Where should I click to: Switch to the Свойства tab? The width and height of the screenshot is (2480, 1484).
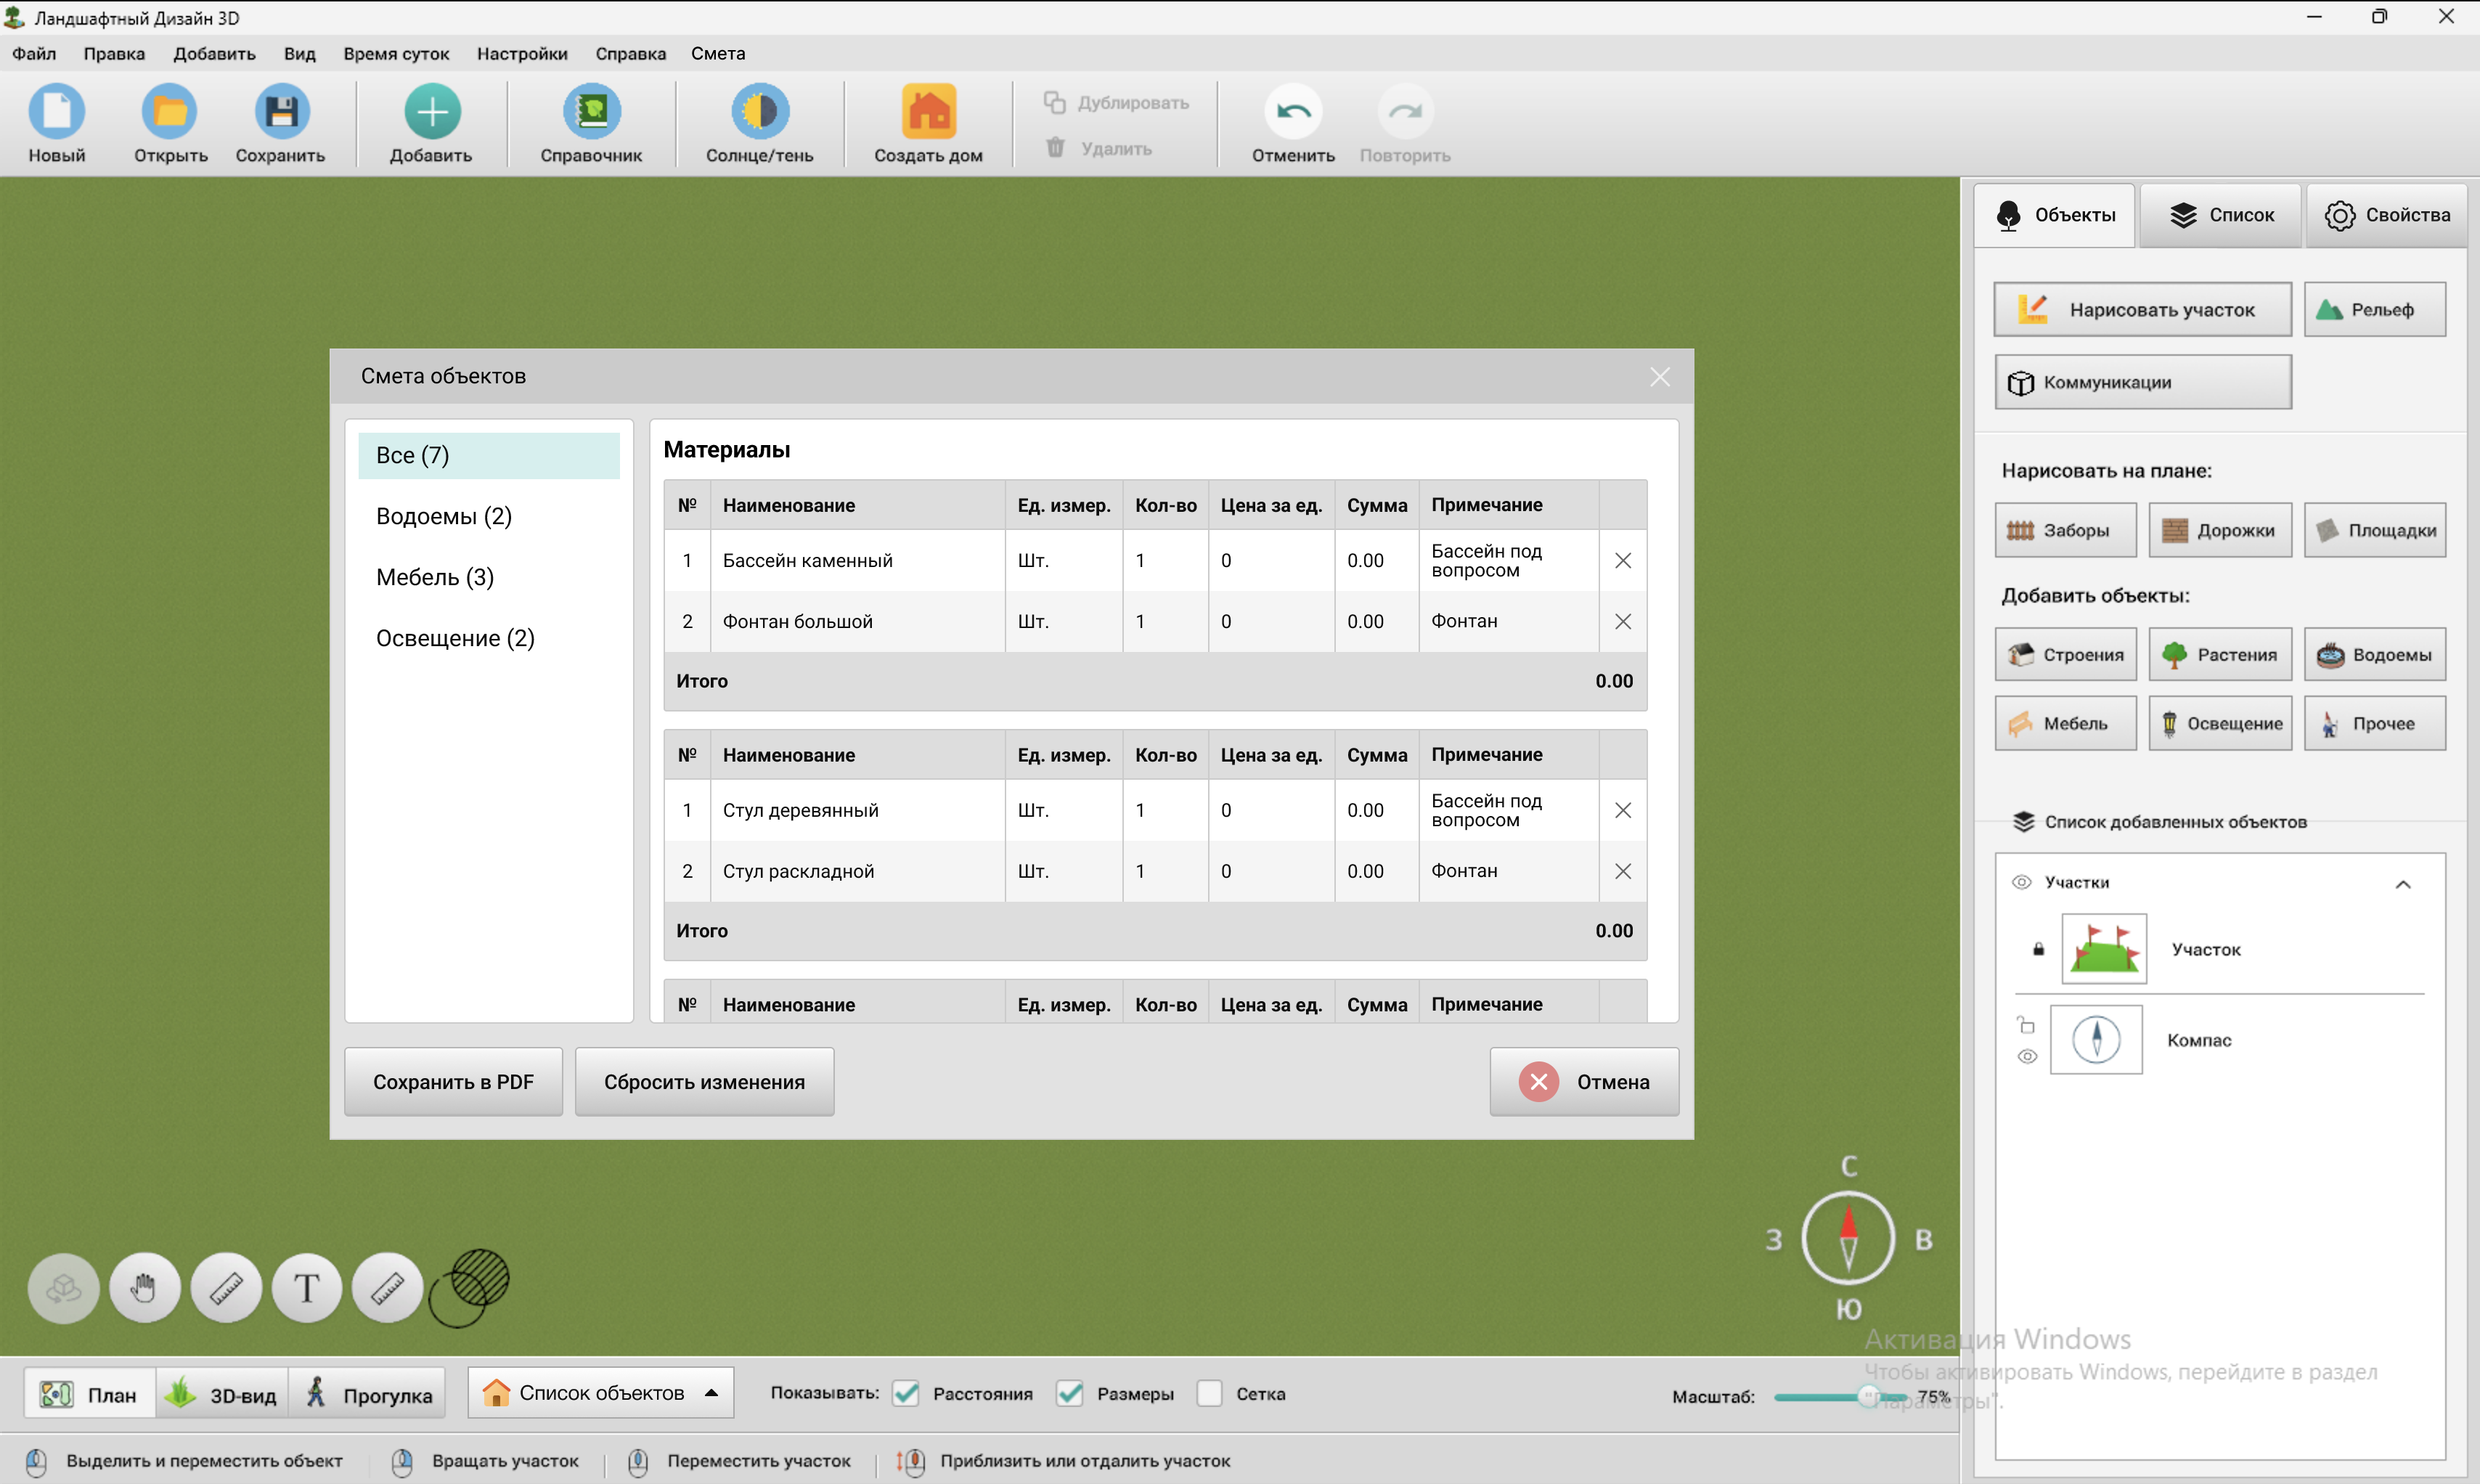point(2386,215)
